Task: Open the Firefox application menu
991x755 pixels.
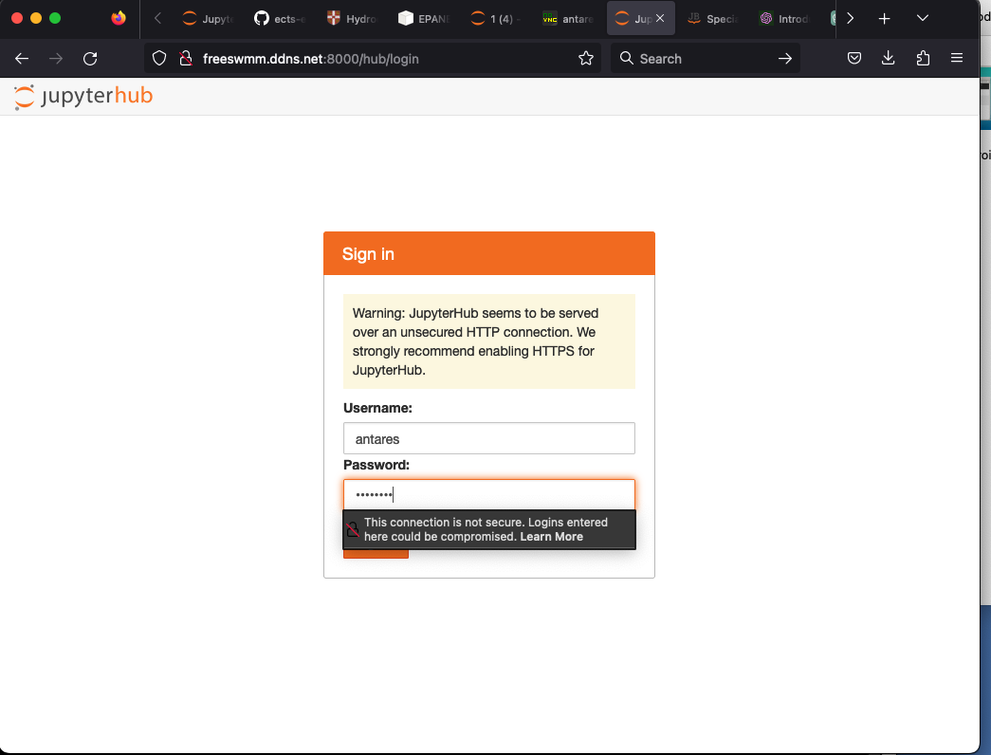Action: [x=957, y=58]
